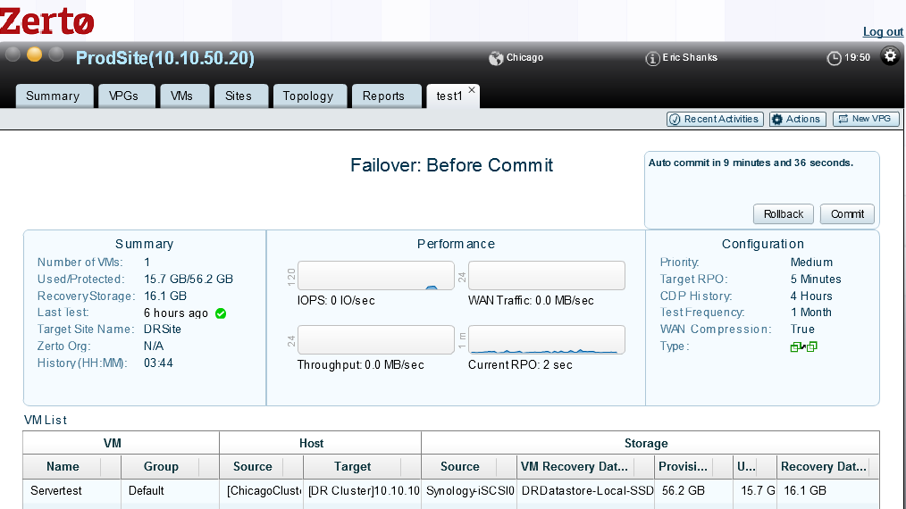Open Recent Activities
Image resolution: width=906 pixels, height=509 pixels.
[x=715, y=119]
